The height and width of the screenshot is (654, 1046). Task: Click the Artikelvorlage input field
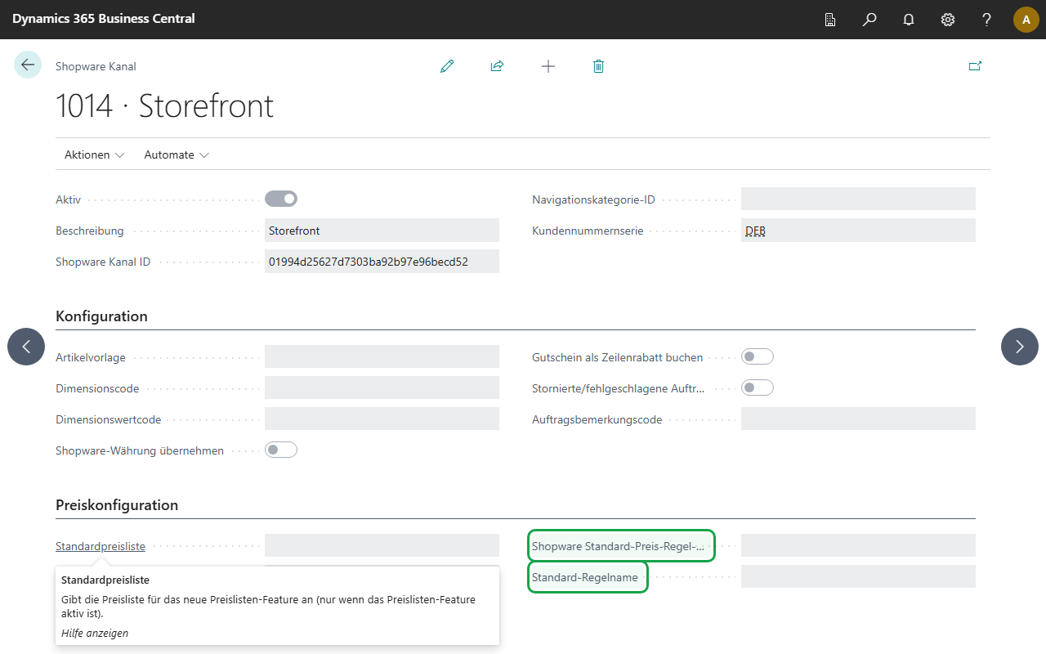pyautogui.click(x=382, y=356)
